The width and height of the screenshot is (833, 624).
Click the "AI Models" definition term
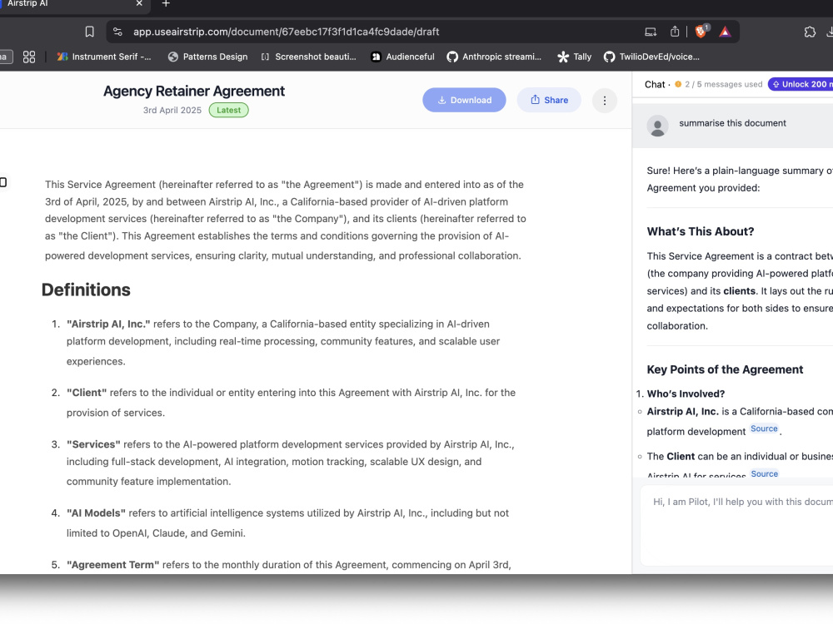tap(96, 513)
